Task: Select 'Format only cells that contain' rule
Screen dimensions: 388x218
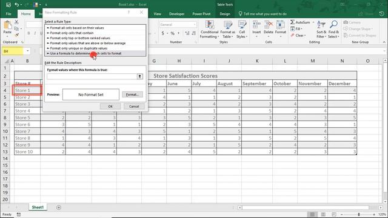Action: click(x=95, y=33)
